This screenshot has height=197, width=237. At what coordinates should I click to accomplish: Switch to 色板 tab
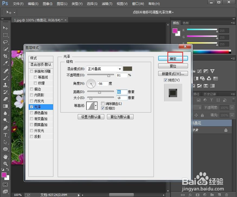point(186,23)
